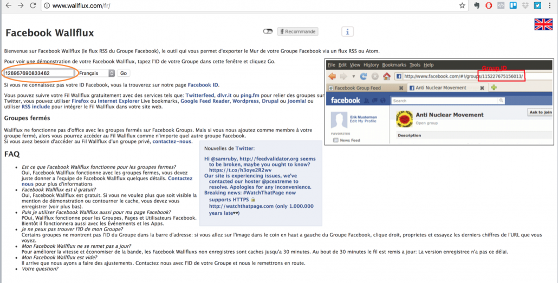Open the ping.fm link

point(250,95)
